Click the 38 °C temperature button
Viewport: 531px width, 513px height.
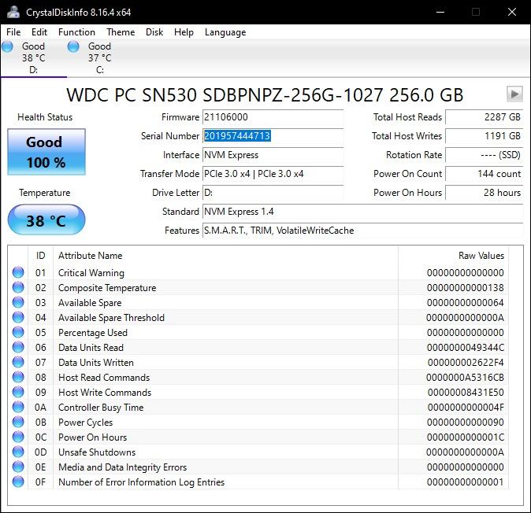pos(46,220)
